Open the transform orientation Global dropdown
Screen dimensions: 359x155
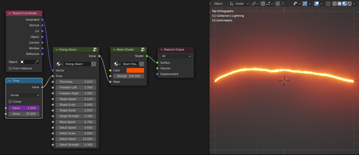tap(239, 4)
